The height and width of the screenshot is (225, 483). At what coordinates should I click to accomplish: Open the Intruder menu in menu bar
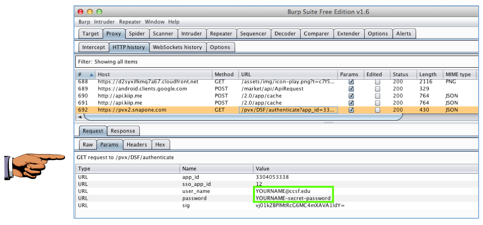click(x=104, y=22)
